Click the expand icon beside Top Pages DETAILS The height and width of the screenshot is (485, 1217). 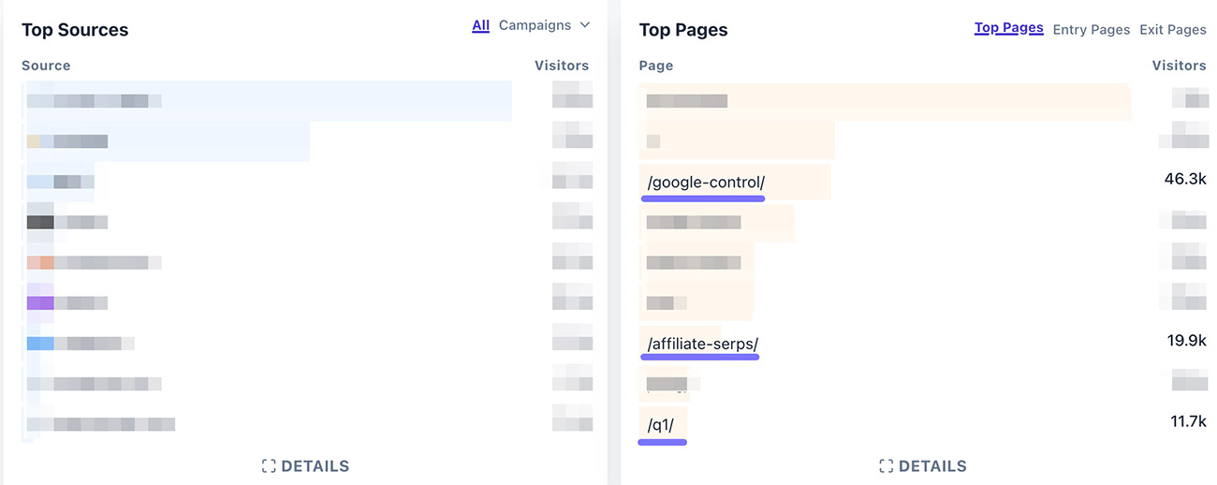[x=887, y=466]
